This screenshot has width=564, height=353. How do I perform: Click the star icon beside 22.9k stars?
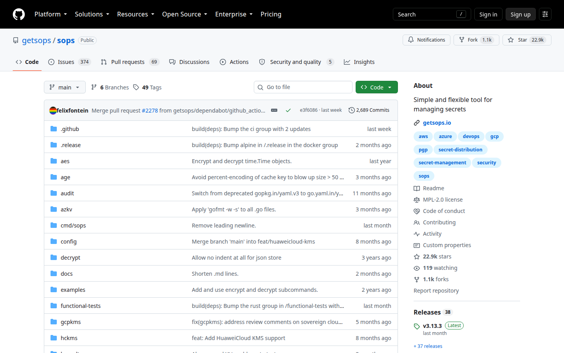(x=417, y=257)
